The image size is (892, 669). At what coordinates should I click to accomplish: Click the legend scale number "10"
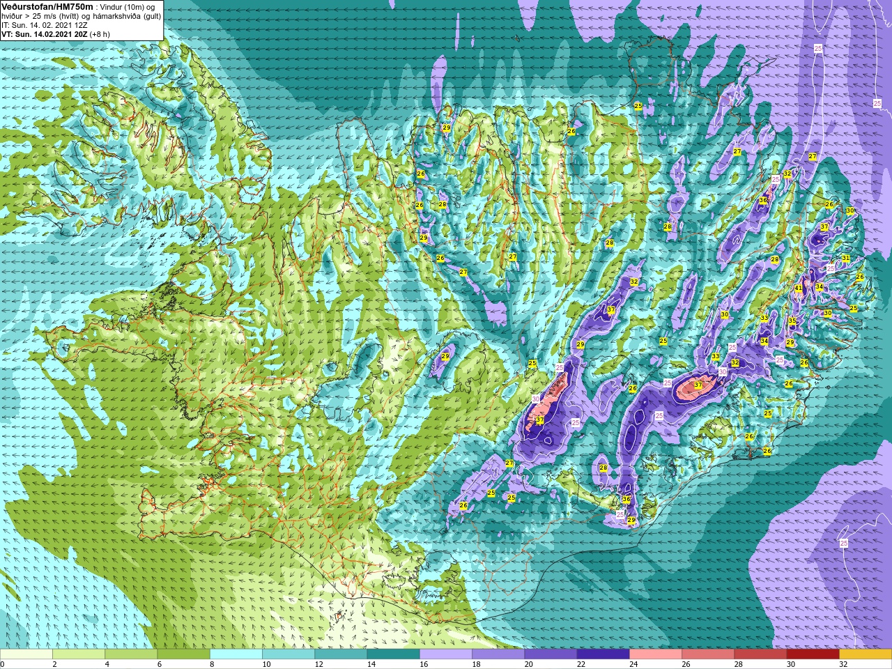click(266, 665)
